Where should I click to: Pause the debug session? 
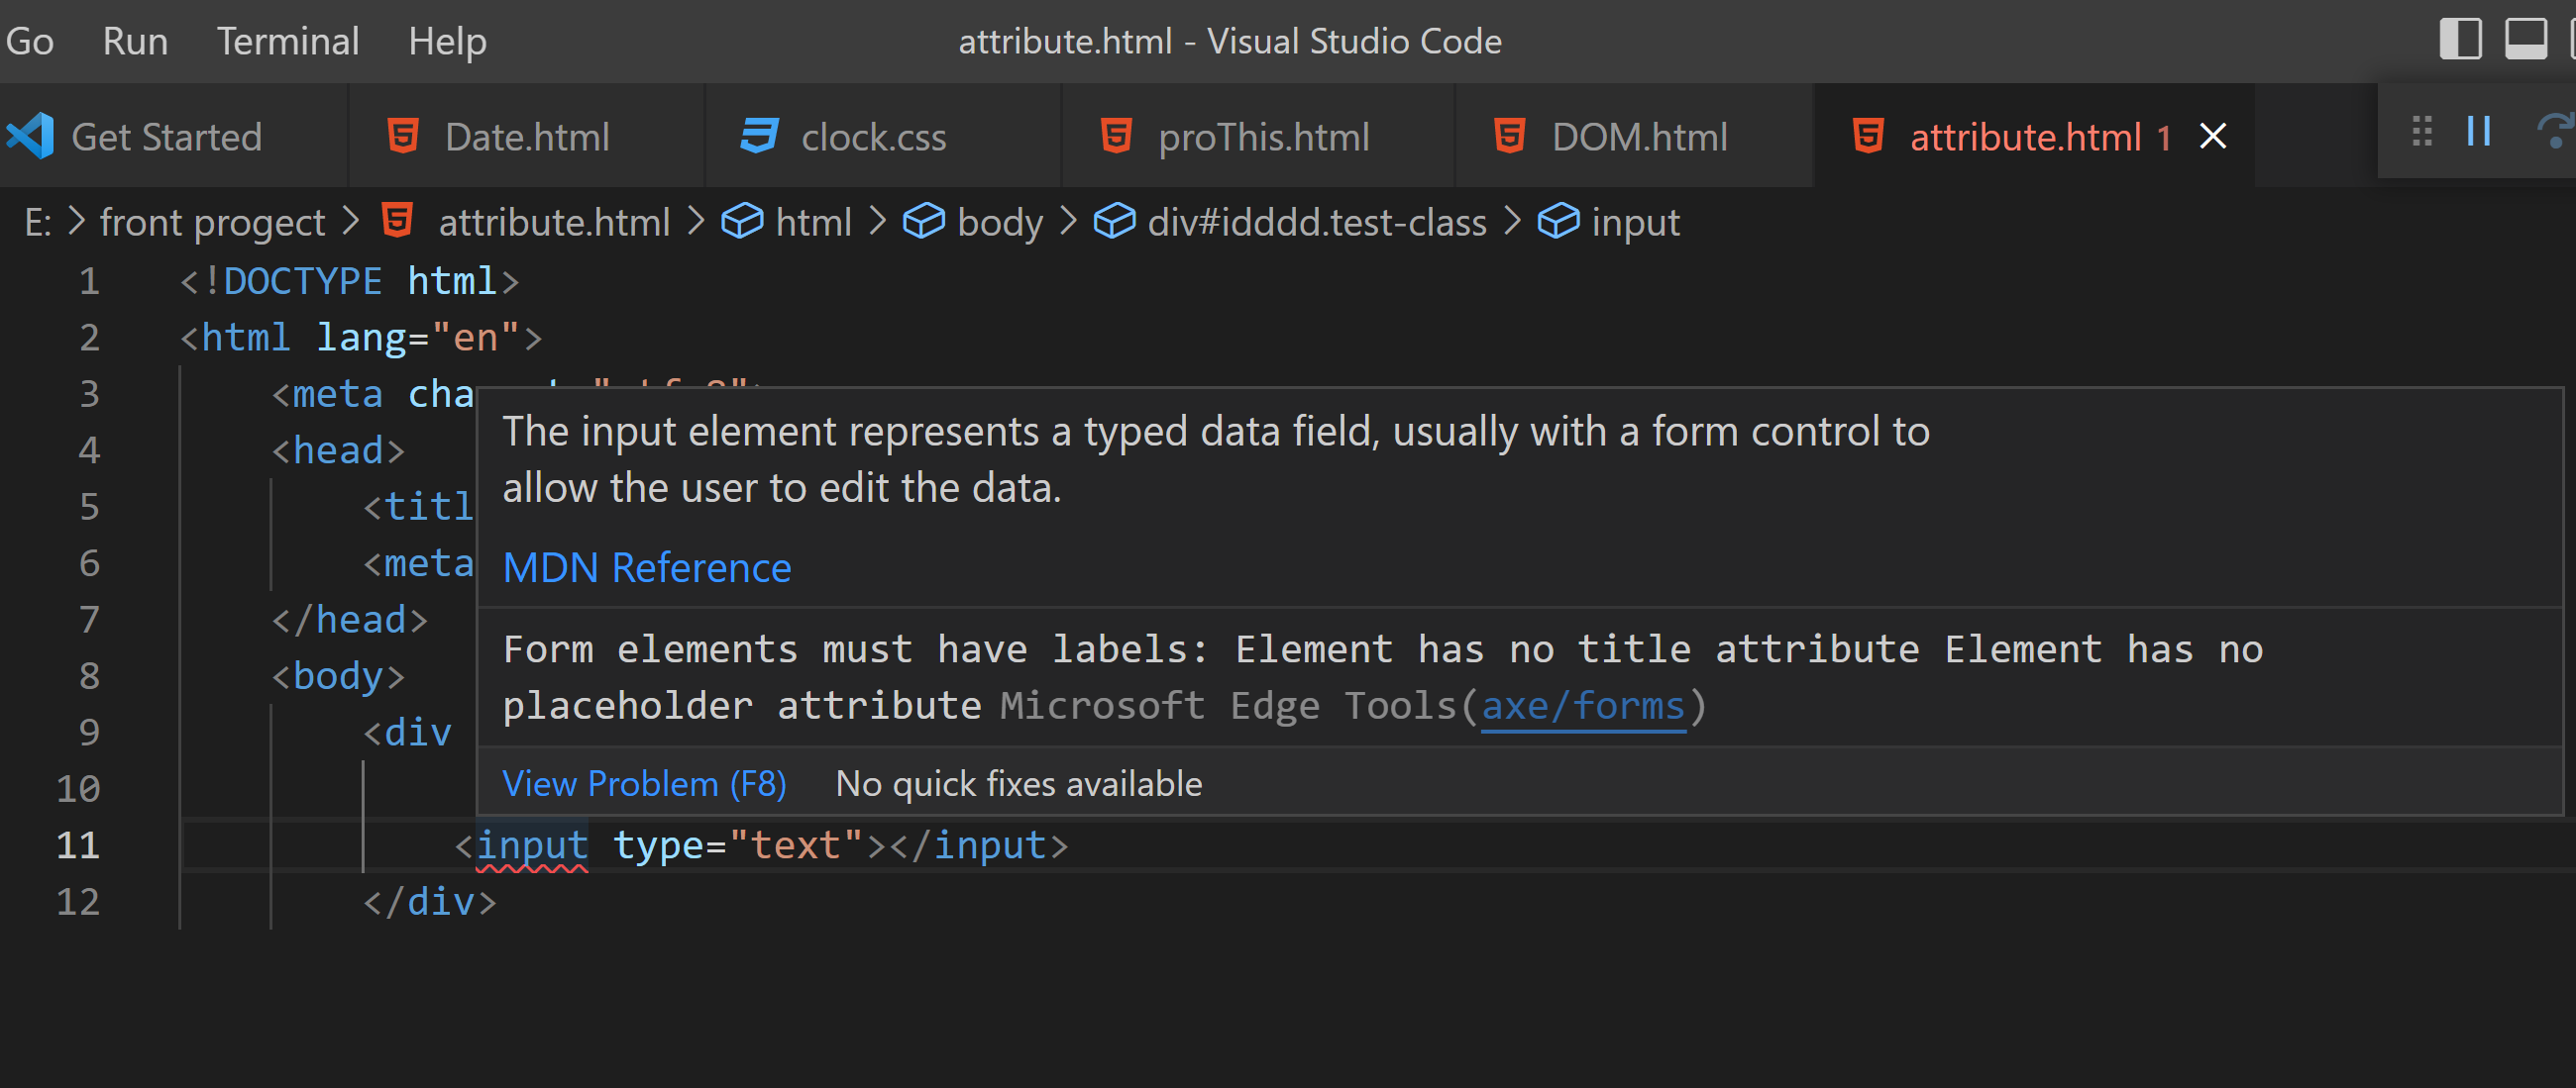coord(2479,131)
